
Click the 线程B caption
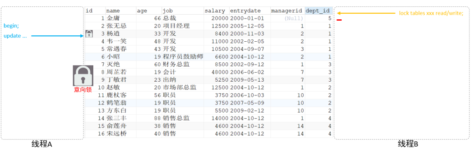(408, 144)
